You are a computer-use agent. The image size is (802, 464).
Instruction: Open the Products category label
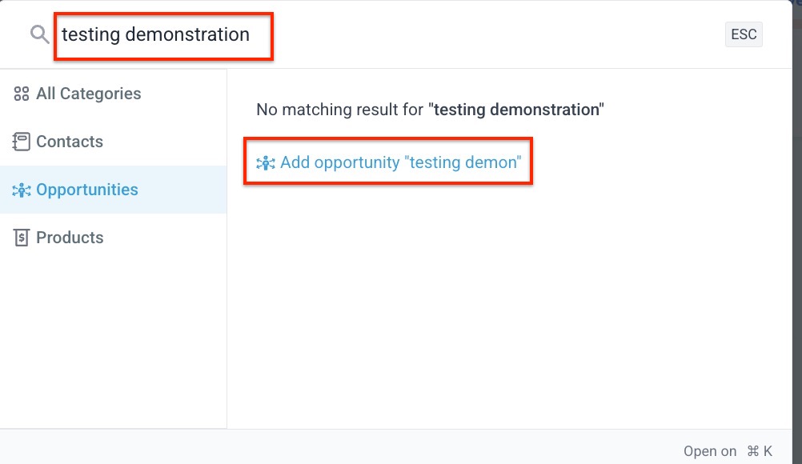coord(70,238)
